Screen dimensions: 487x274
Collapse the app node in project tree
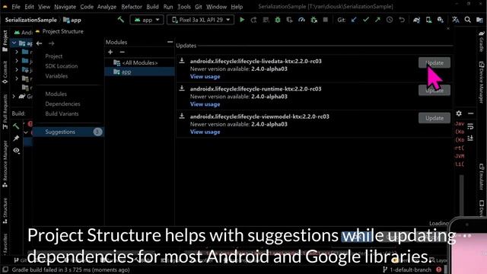(x=14, y=43)
